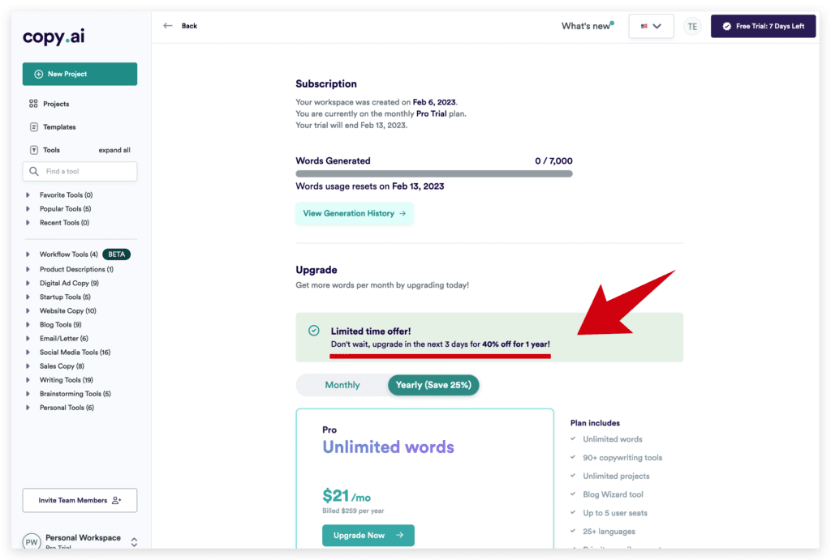
Task: Click the PW workspace avatar icon
Action: [x=31, y=541]
